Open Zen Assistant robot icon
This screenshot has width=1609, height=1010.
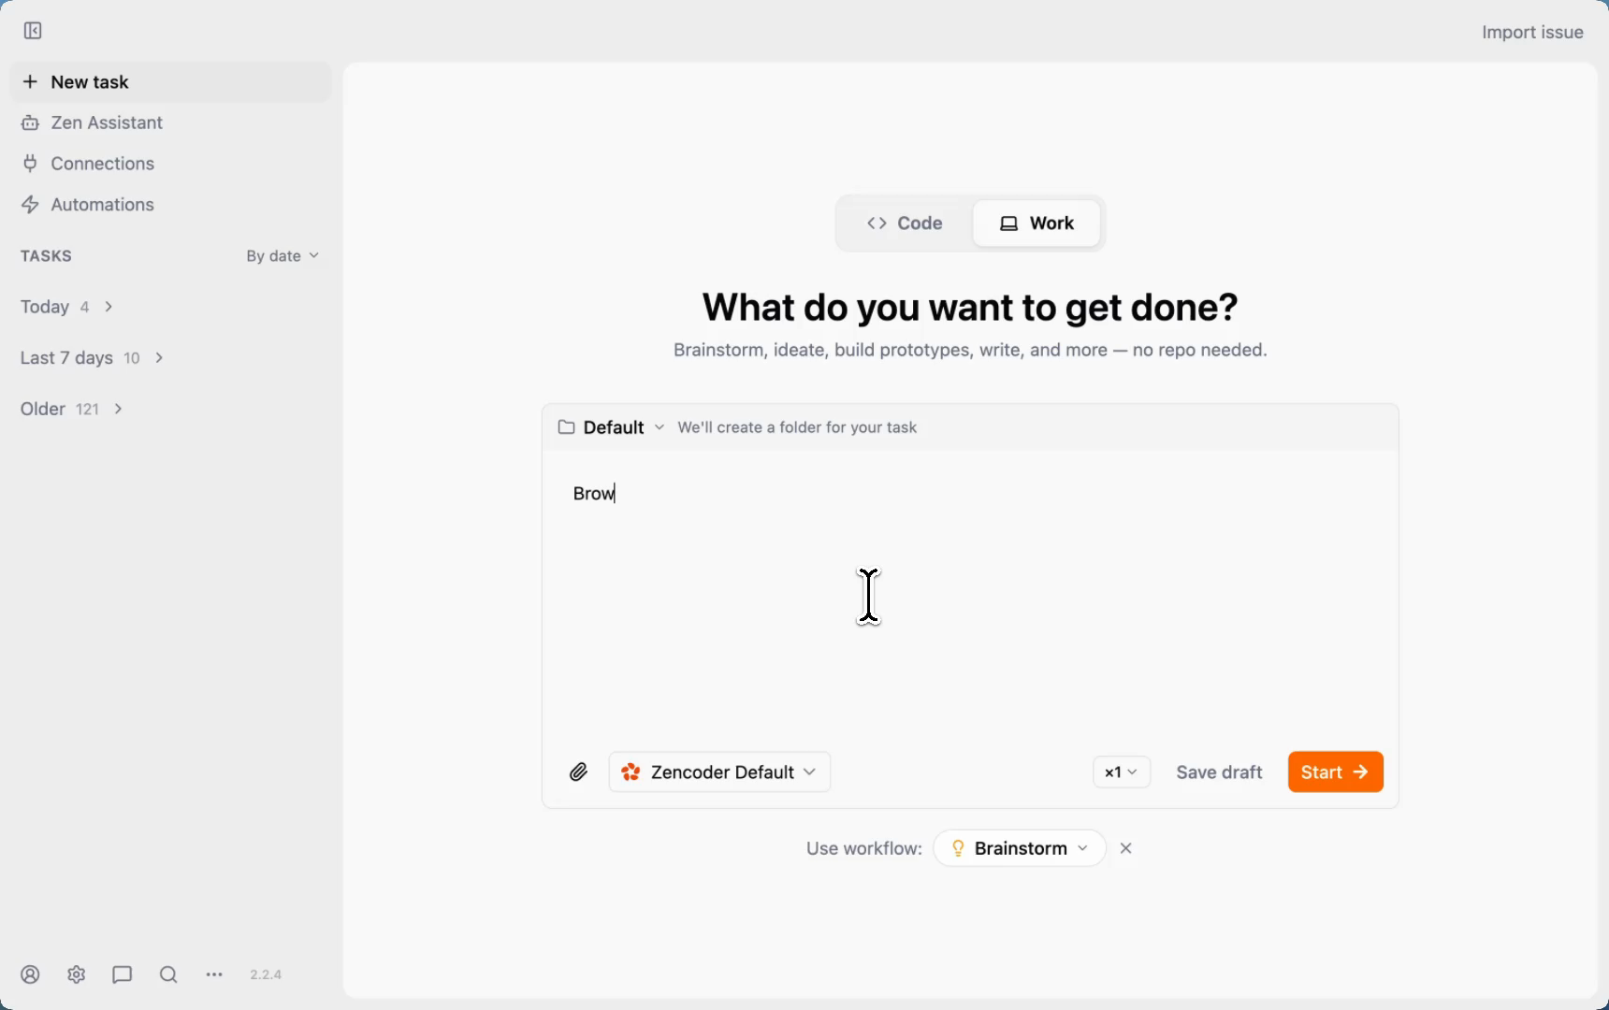coord(30,123)
